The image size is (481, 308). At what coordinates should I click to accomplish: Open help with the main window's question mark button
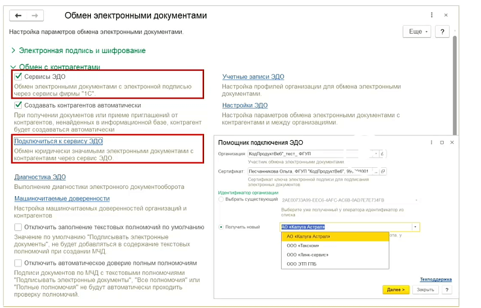(442, 31)
